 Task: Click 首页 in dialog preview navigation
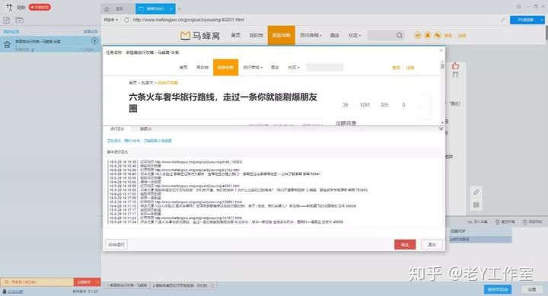point(183,67)
